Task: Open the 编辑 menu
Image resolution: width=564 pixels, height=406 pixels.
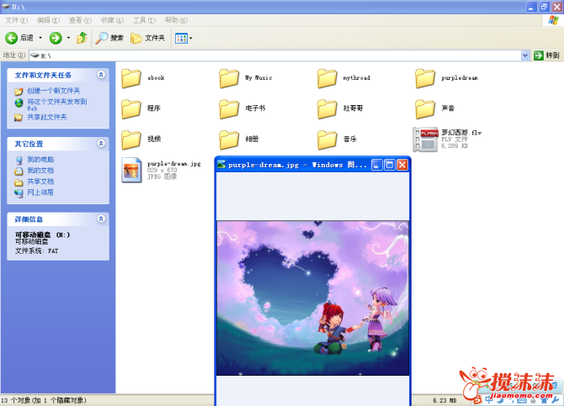Action: point(48,20)
